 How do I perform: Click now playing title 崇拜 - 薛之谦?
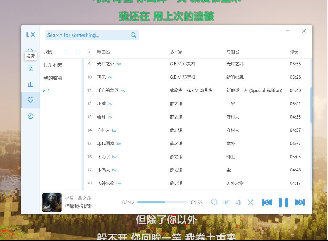pyautogui.click(x=78, y=198)
